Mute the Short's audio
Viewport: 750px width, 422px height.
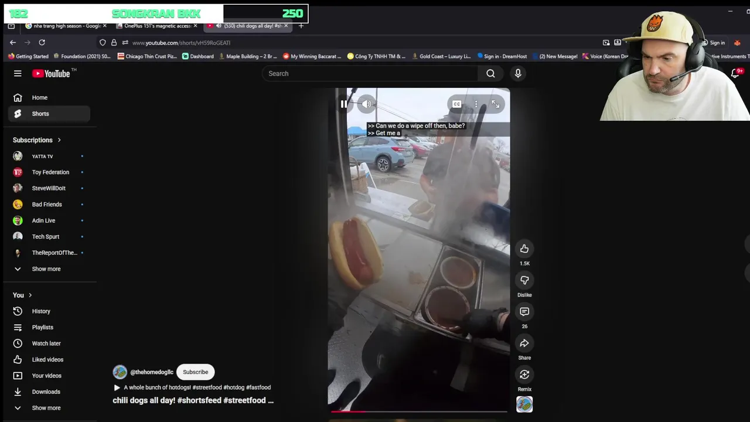pos(366,104)
